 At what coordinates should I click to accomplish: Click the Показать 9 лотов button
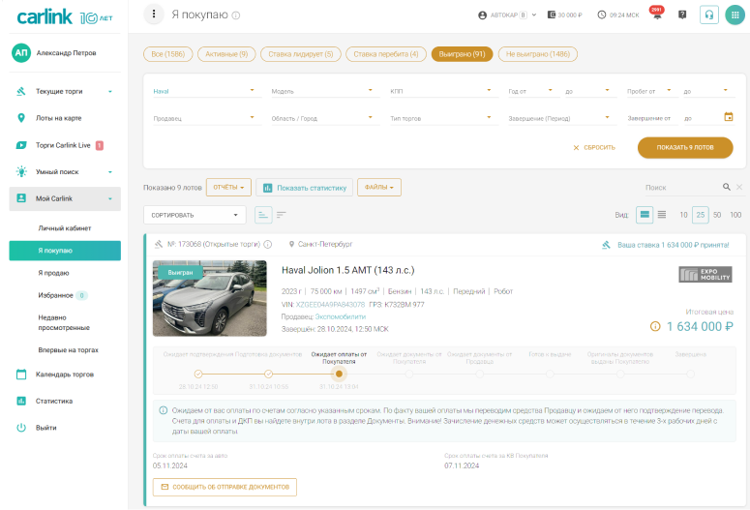click(684, 147)
